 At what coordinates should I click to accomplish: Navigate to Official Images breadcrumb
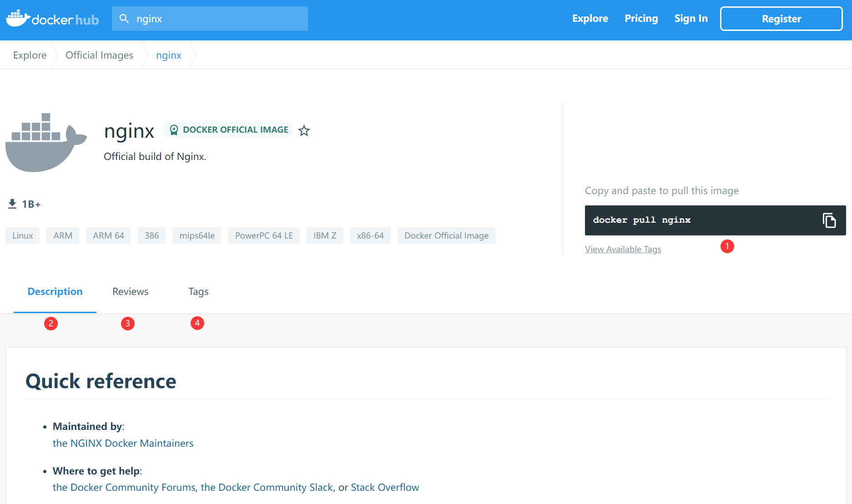point(99,55)
